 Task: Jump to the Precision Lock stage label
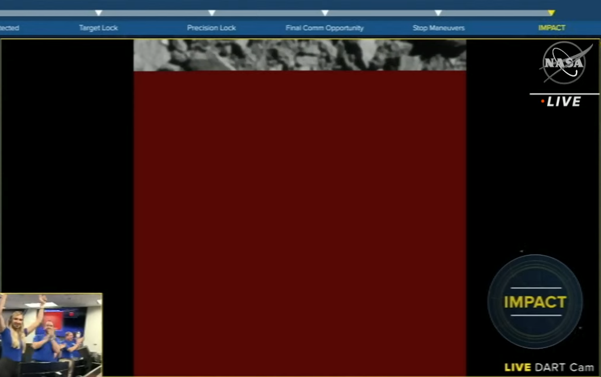coord(211,28)
